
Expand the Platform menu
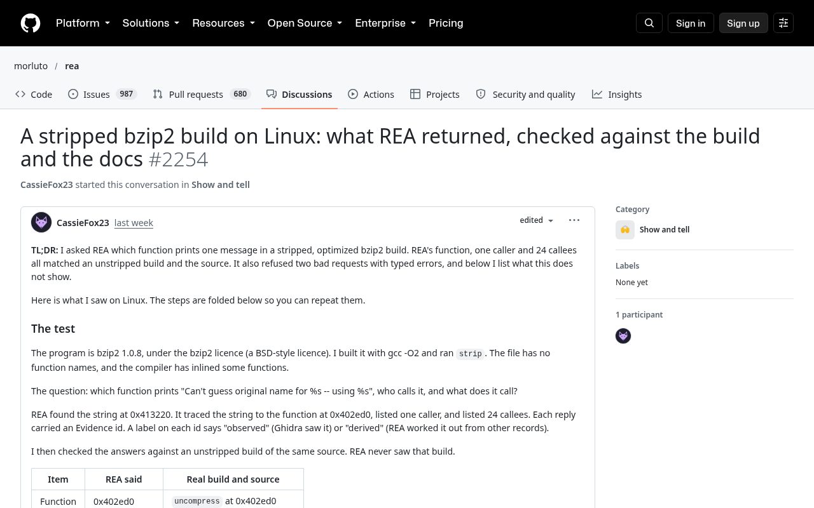[x=83, y=23]
